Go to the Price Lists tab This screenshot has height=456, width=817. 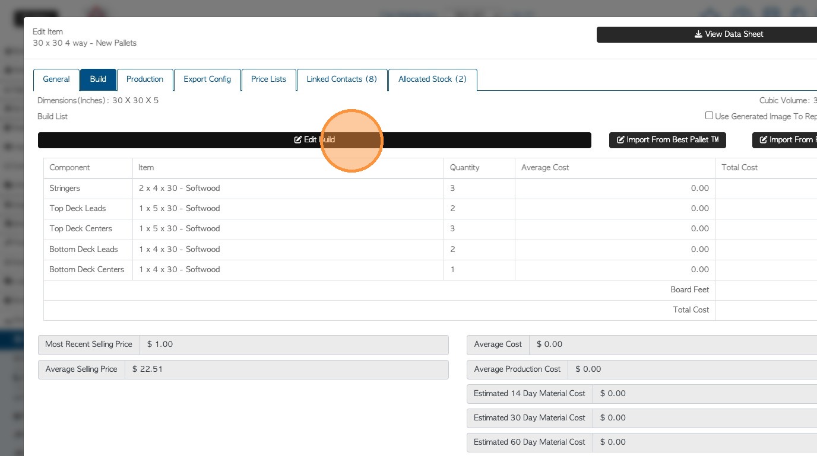(x=268, y=79)
